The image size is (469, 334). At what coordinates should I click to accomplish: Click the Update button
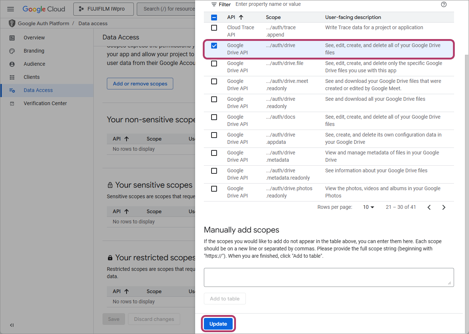tap(218, 324)
